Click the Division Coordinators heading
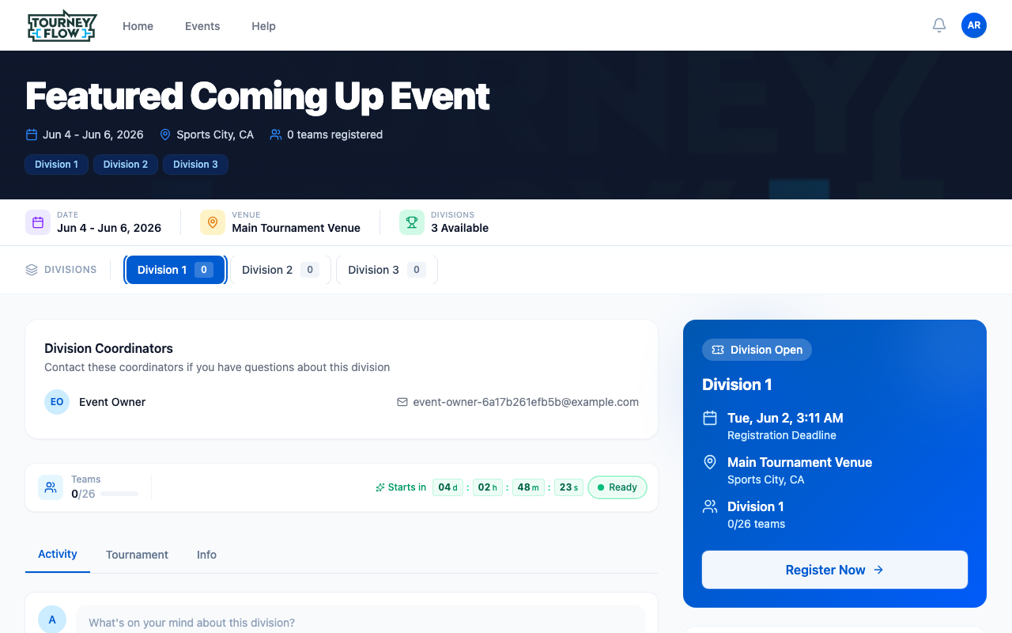 [108, 348]
